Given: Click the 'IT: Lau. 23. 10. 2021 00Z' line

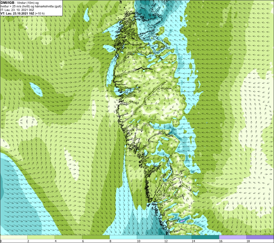Looking at the screenshot, I should pyautogui.click(x=17, y=10).
